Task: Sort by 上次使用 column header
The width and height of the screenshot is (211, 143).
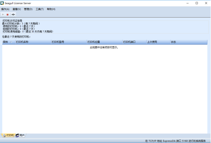Action: pyautogui.click(x=158, y=42)
